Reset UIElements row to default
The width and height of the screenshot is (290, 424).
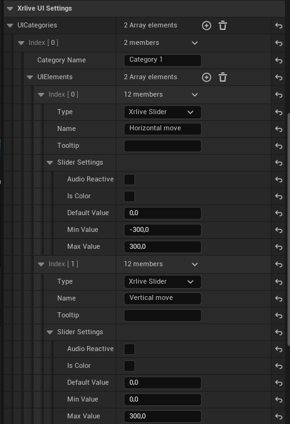279,77
